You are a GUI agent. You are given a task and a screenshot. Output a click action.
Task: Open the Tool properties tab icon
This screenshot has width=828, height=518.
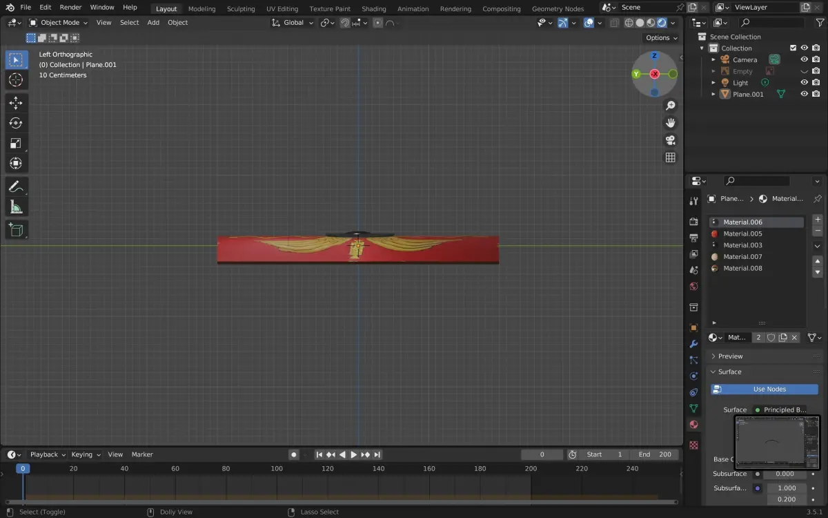point(694,200)
